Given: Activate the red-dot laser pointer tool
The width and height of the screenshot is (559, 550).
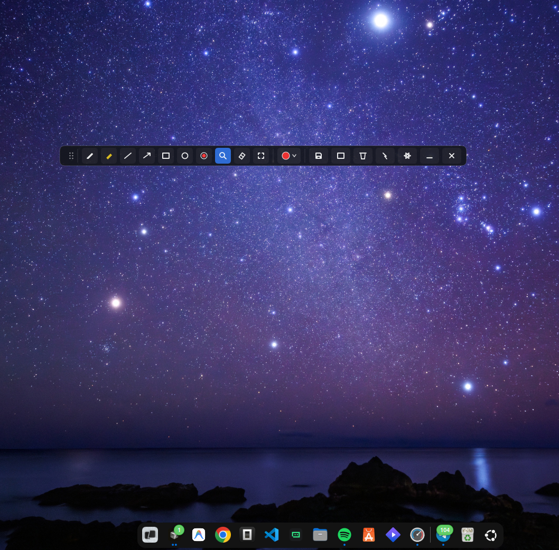Looking at the screenshot, I should pyautogui.click(x=204, y=156).
